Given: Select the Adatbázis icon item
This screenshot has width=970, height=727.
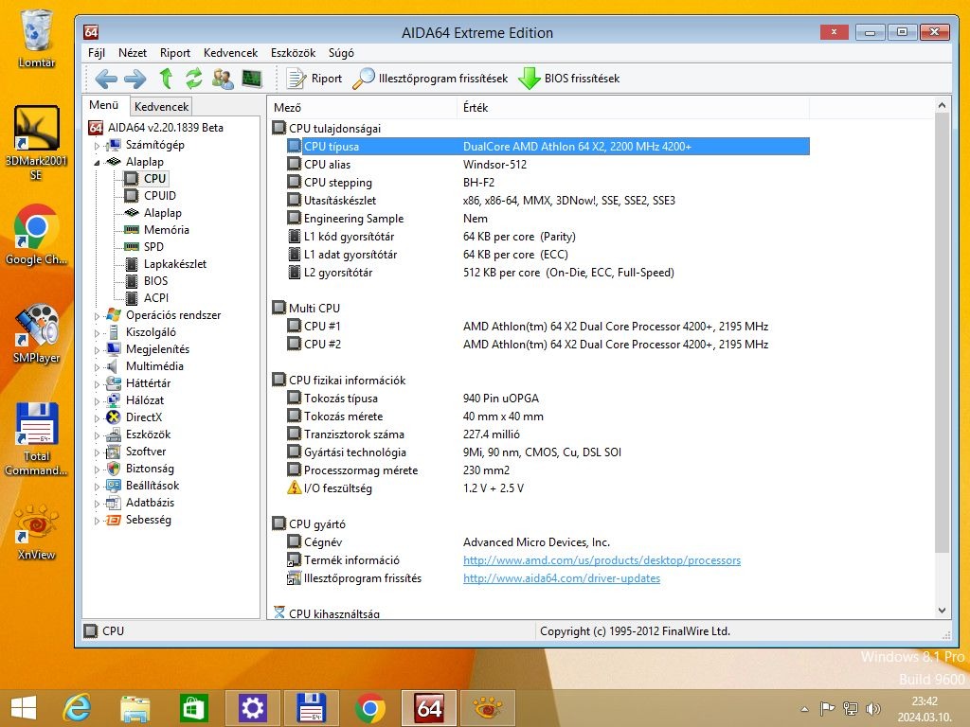Looking at the screenshot, I should click(114, 503).
